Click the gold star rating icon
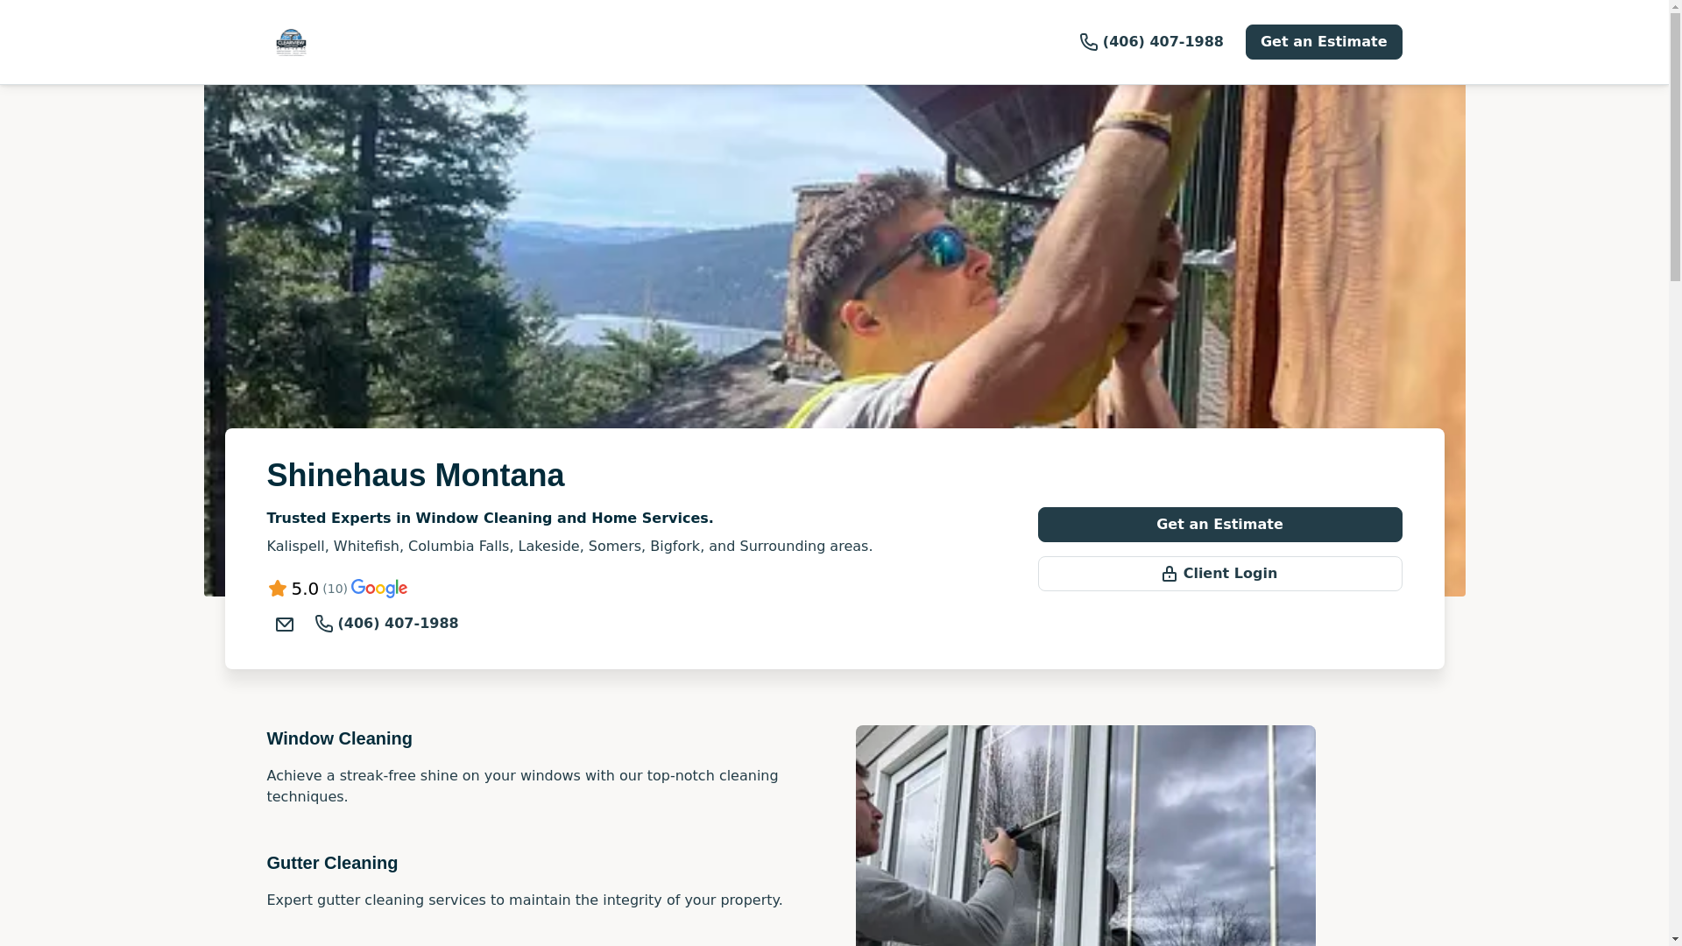 277,589
